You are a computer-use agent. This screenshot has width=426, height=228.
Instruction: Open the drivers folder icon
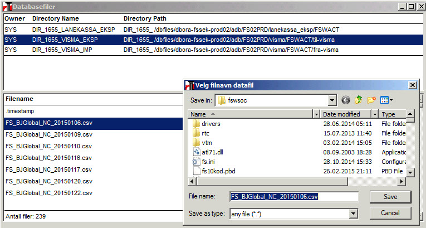tap(197, 124)
